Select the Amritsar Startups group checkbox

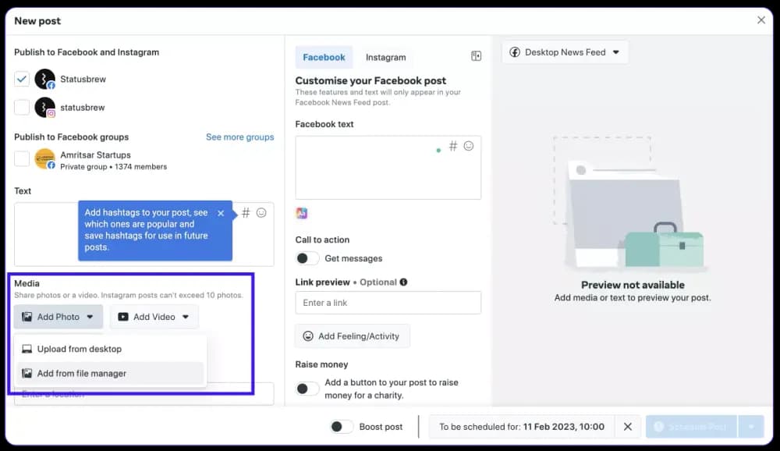click(22, 159)
